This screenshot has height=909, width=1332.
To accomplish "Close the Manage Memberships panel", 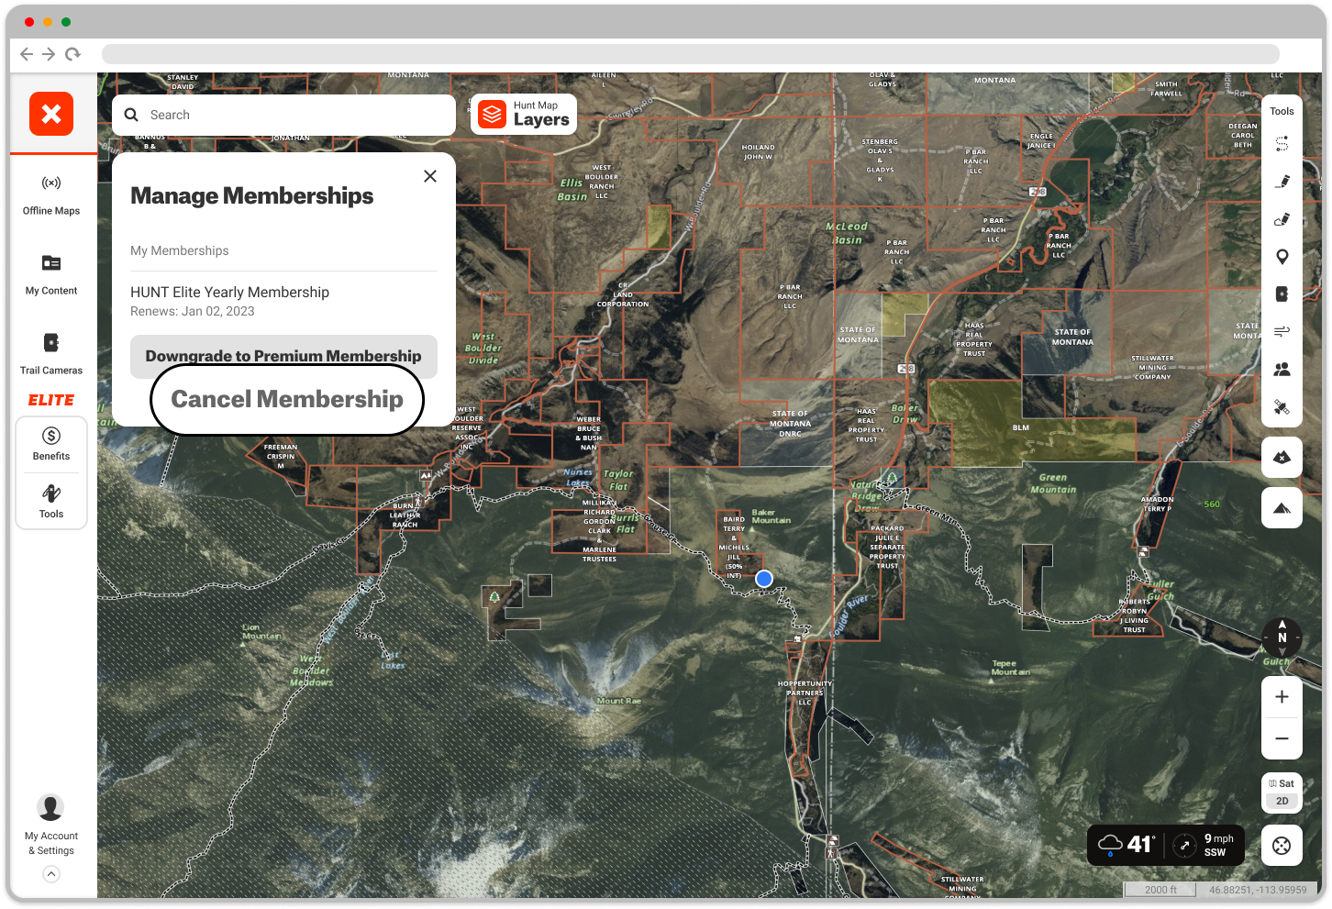I will point(430,176).
